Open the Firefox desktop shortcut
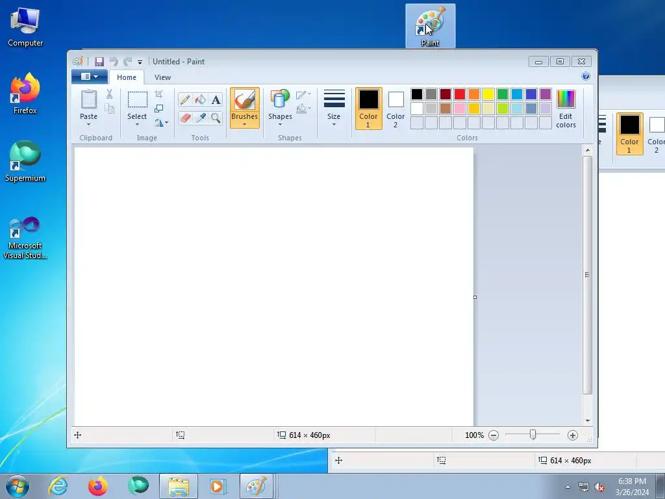This screenshot has width=665, height=499. pos(25,94)
